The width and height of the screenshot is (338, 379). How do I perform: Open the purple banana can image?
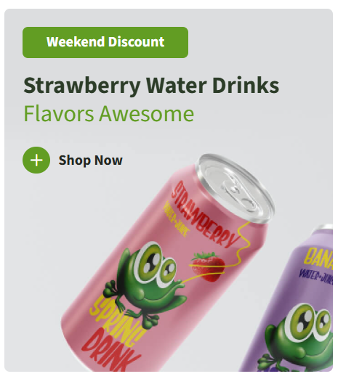[289, 298]
